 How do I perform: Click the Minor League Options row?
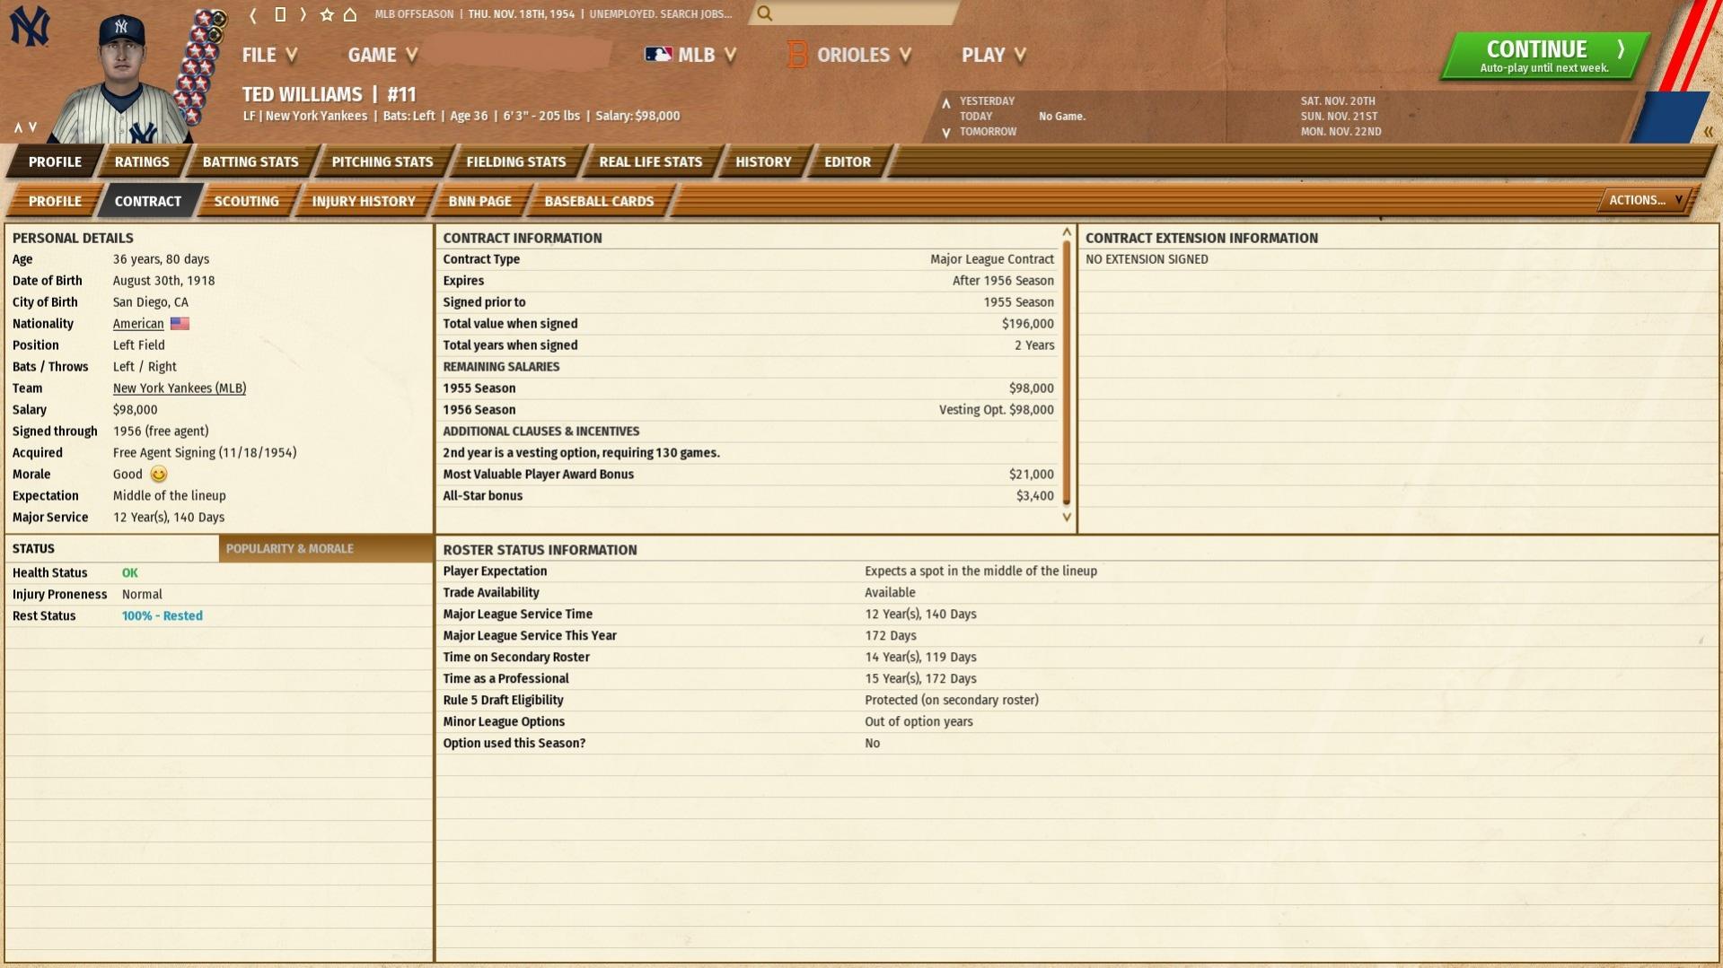1076,722
